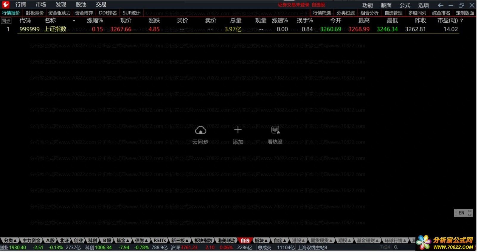Expand the 自定▲ bottom tab
Screen dimensions: 478x252
[280, 240]
